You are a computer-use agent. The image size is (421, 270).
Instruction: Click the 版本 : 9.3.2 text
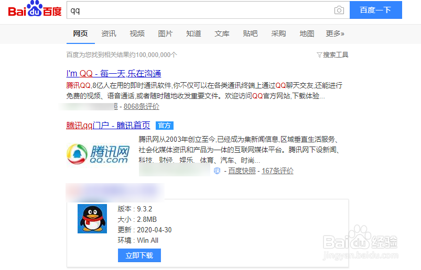pos(135,209)
